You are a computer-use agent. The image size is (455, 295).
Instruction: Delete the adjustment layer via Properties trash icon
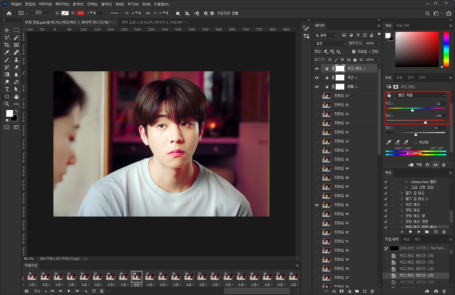tap(444, 165)
